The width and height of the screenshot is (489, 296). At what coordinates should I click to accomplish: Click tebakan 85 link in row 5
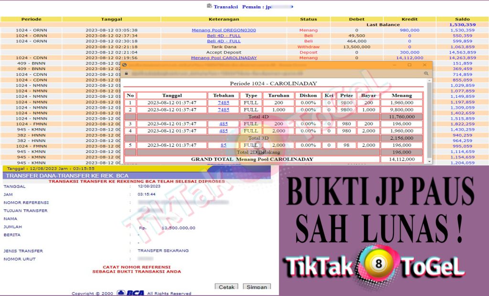[223, 145]
